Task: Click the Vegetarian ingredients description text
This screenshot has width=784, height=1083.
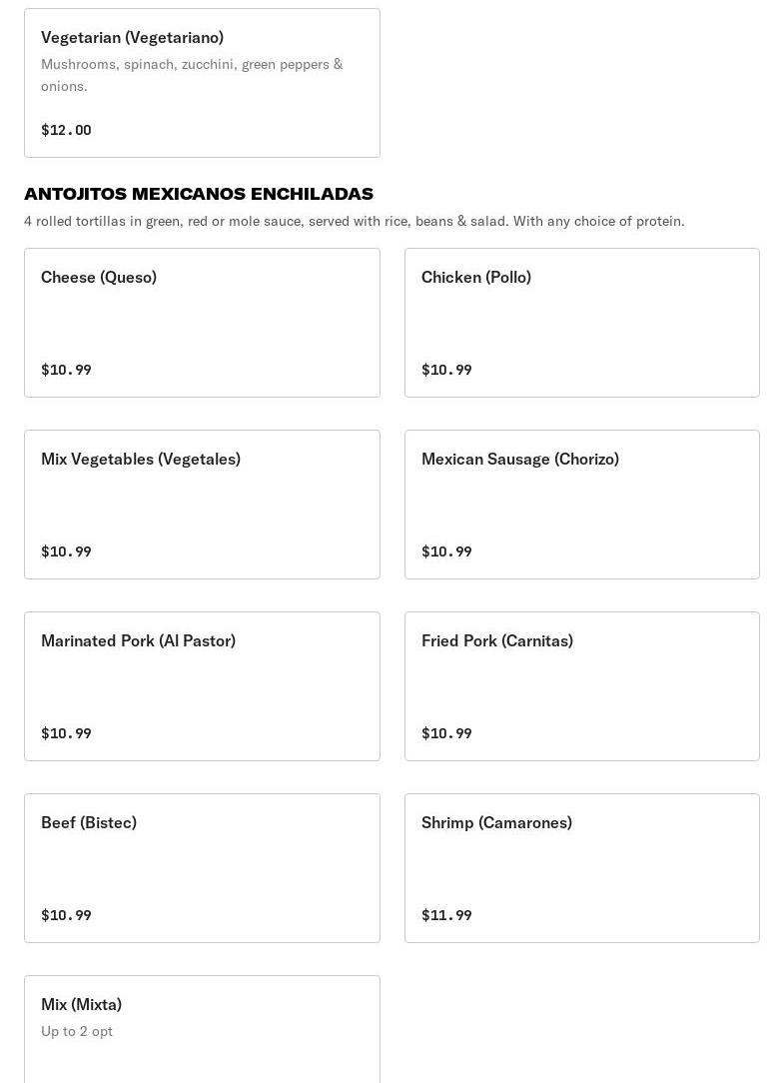Action: pyautogui.click(x=192, y=75)
